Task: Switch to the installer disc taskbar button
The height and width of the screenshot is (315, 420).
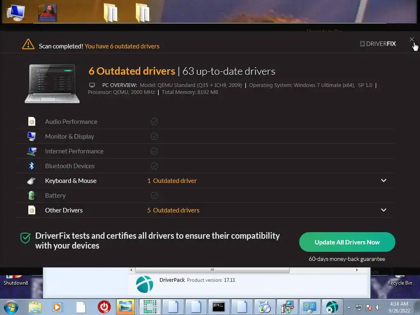Action: (265, 307)
